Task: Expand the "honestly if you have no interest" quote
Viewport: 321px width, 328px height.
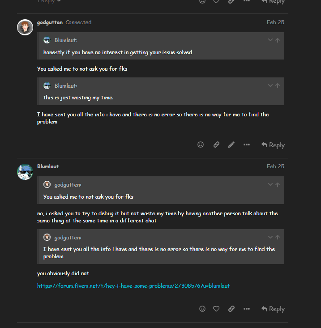Action: [270, 40]
